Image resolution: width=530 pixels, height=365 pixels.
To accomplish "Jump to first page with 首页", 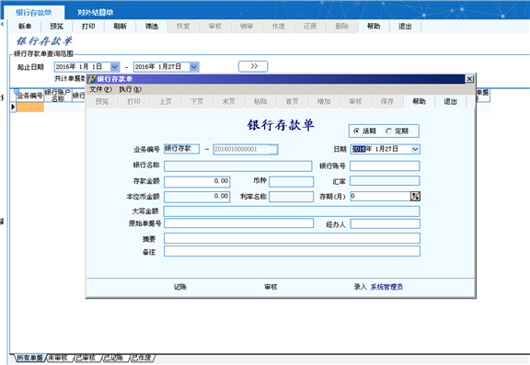I will [293, 102].
